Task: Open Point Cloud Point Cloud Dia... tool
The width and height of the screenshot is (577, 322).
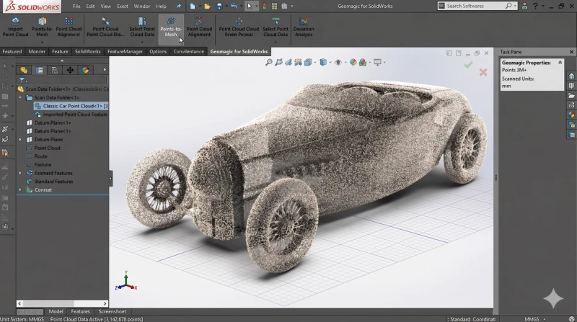Action: (x=105, y=27)
